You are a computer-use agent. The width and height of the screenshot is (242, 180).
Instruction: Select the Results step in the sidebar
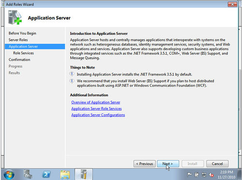tap(14, 73)
